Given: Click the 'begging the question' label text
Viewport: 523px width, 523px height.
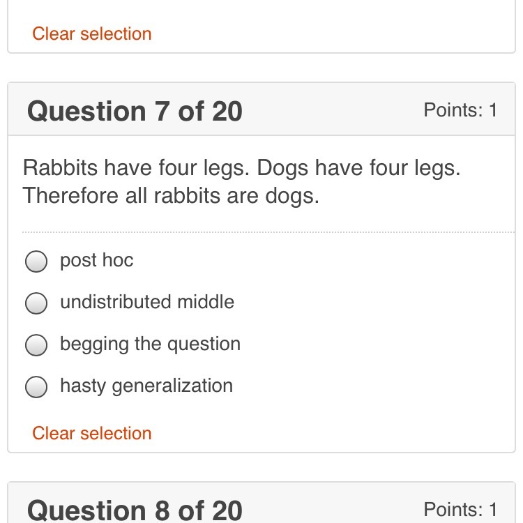Looking at the screenshot, I should tap(150, 344).
